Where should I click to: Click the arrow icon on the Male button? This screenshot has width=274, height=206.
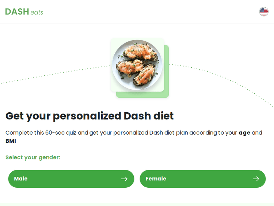124,179
